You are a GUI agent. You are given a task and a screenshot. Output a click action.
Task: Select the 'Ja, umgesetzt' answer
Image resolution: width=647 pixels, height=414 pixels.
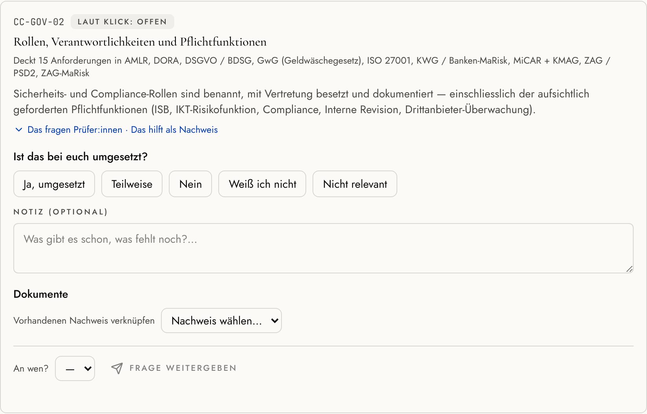pyautogui.click(x=54, y=184)
